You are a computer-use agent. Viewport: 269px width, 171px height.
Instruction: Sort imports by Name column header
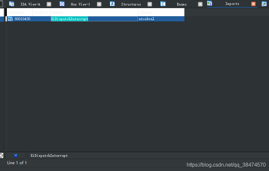(94, 12)
